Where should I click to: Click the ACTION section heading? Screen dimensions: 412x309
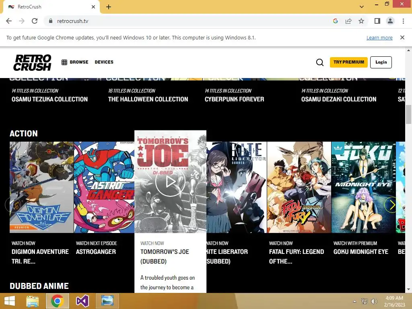pyautogui.click(x=24, y=134)
